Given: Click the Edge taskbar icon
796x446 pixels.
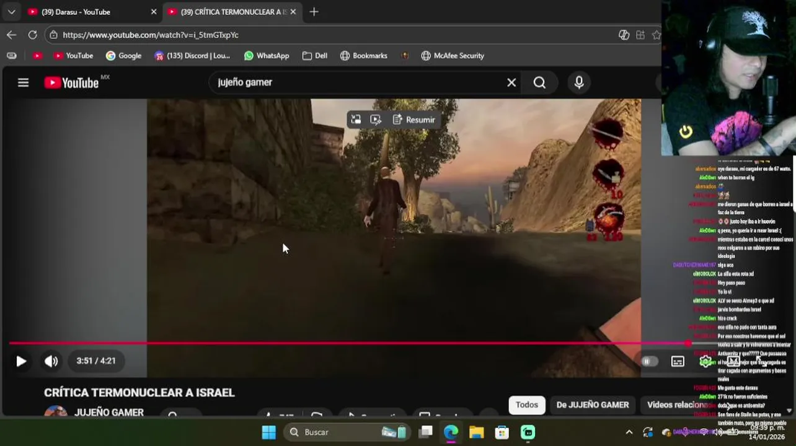Looking at the screenshot, I should (x=451, y=432).
